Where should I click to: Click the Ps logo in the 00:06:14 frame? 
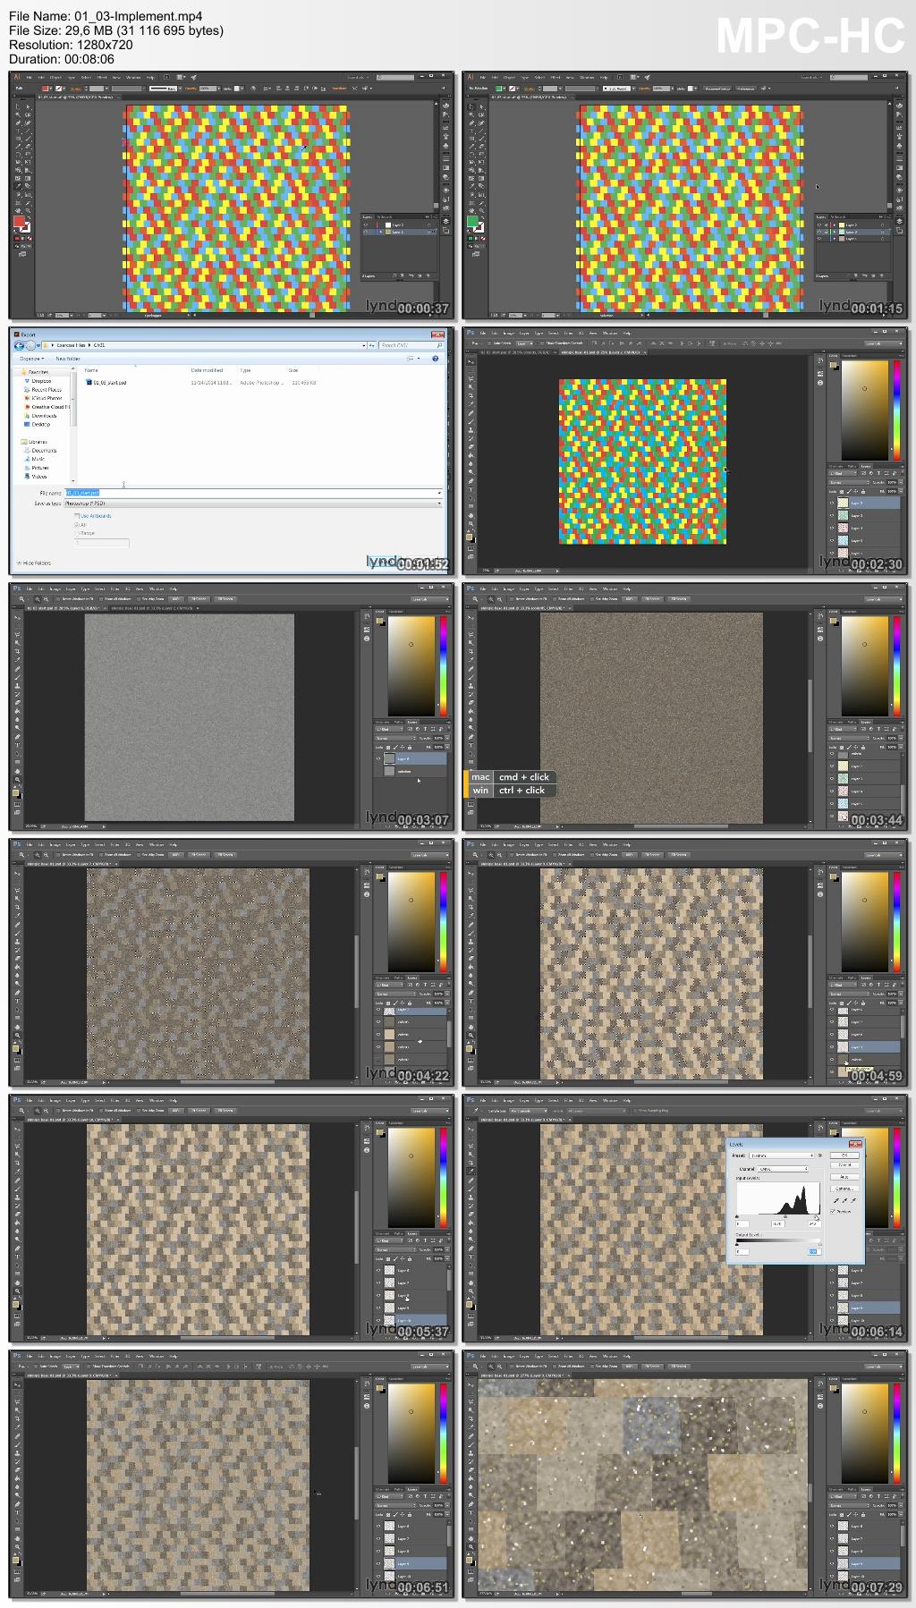(x=471, y=1100)
